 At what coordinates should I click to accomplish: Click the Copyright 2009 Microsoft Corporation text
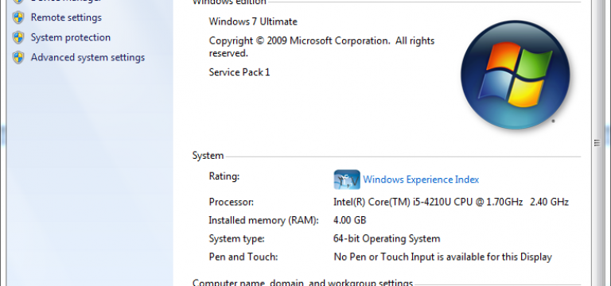[321, 47]
